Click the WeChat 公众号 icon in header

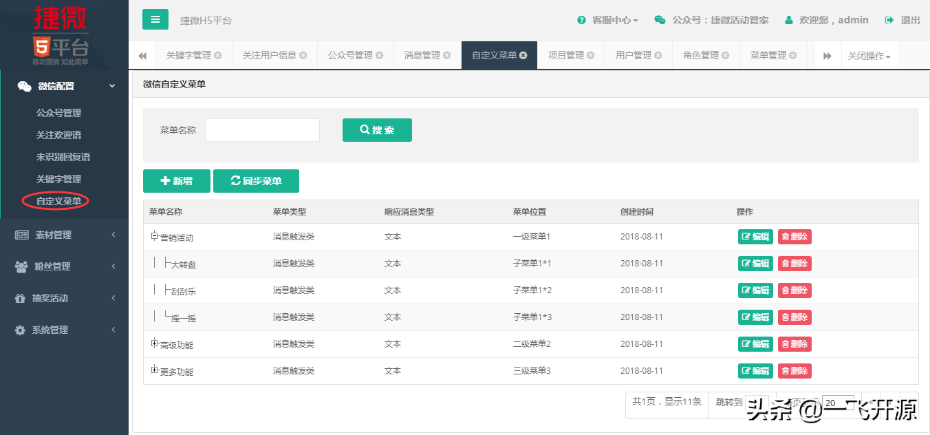(x=660, y=21)
